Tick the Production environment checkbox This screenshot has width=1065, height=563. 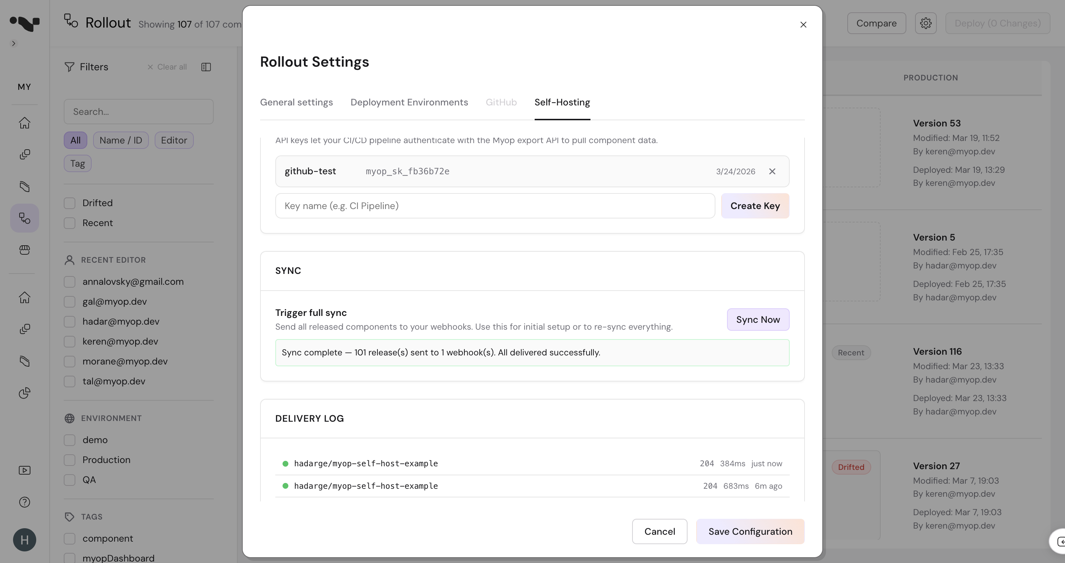coord(70,460)
